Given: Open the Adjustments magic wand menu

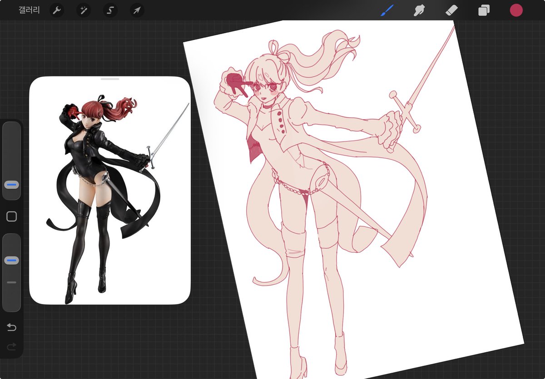Looking at the screenshot, I should point(83,10).
